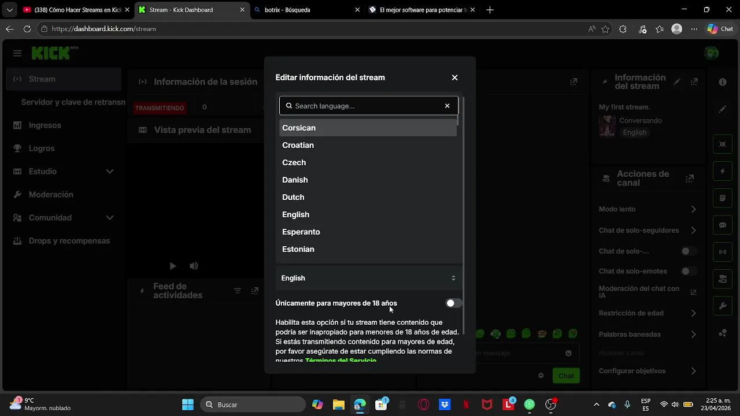This screenshot has width=740, height=416.
Task: Switch to the botrix - Búsqueda tab
Action: (x=306, y=10)
